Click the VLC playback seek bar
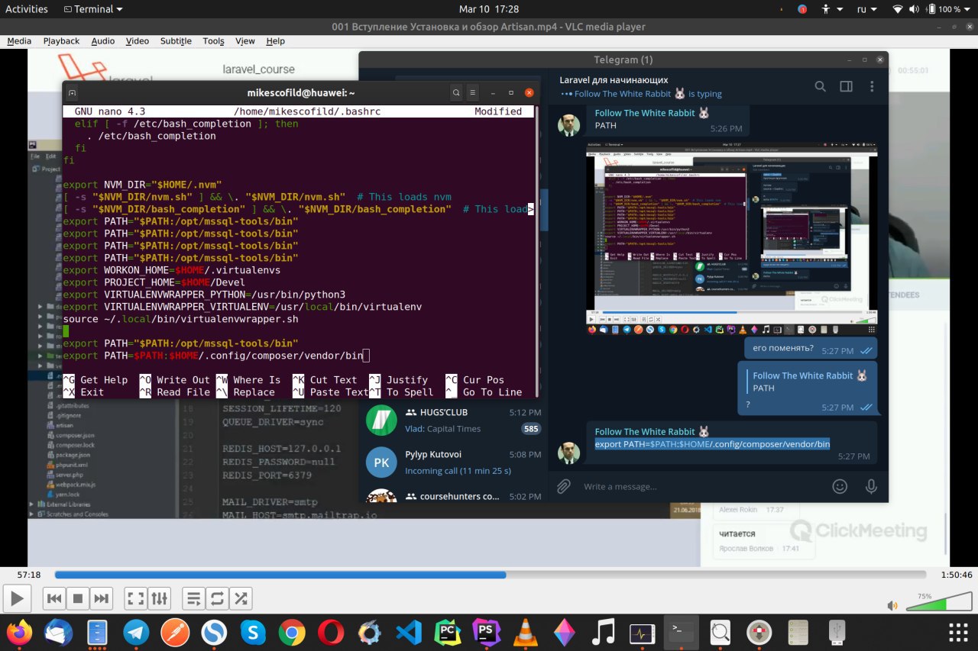 pyautogui.click(x=490, y=575)
